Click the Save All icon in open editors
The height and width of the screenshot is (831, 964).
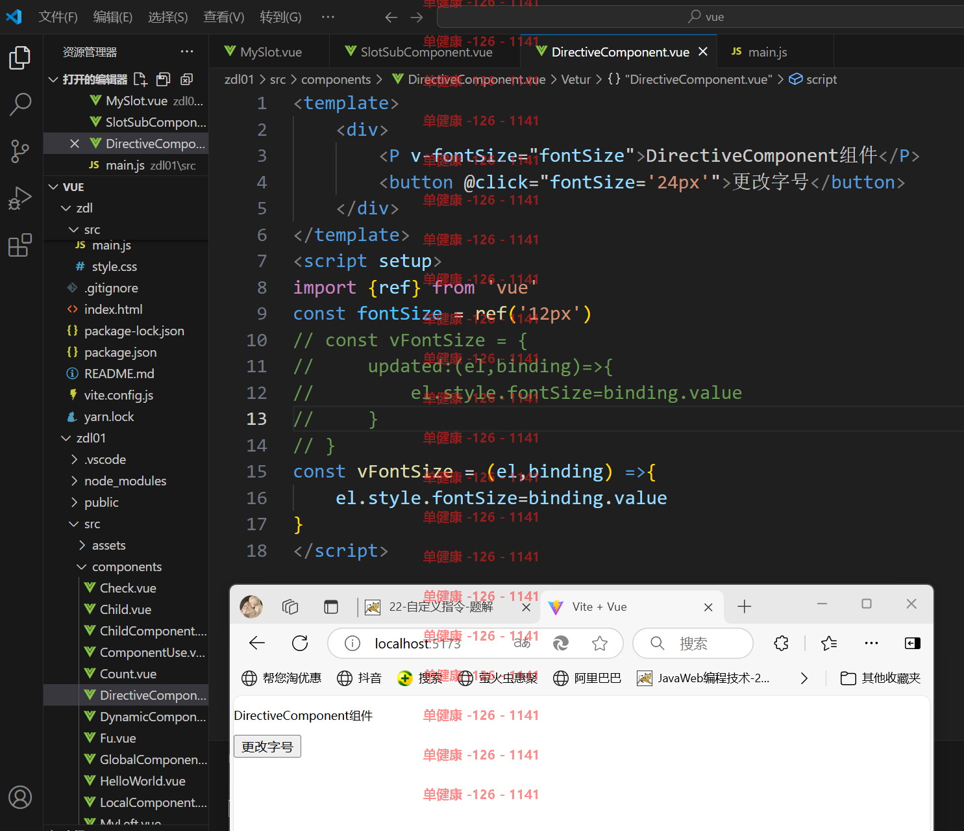click(x=164, y=79)
